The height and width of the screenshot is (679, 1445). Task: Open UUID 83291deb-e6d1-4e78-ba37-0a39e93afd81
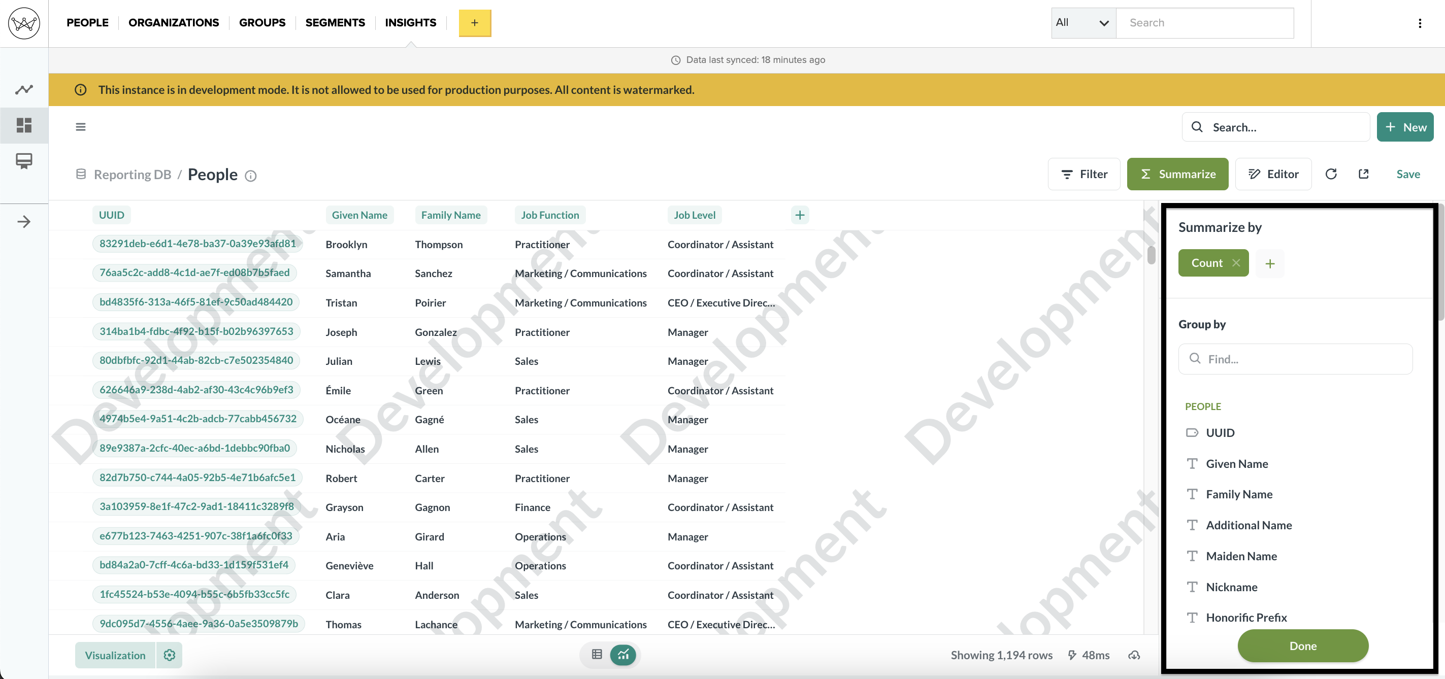198,244
